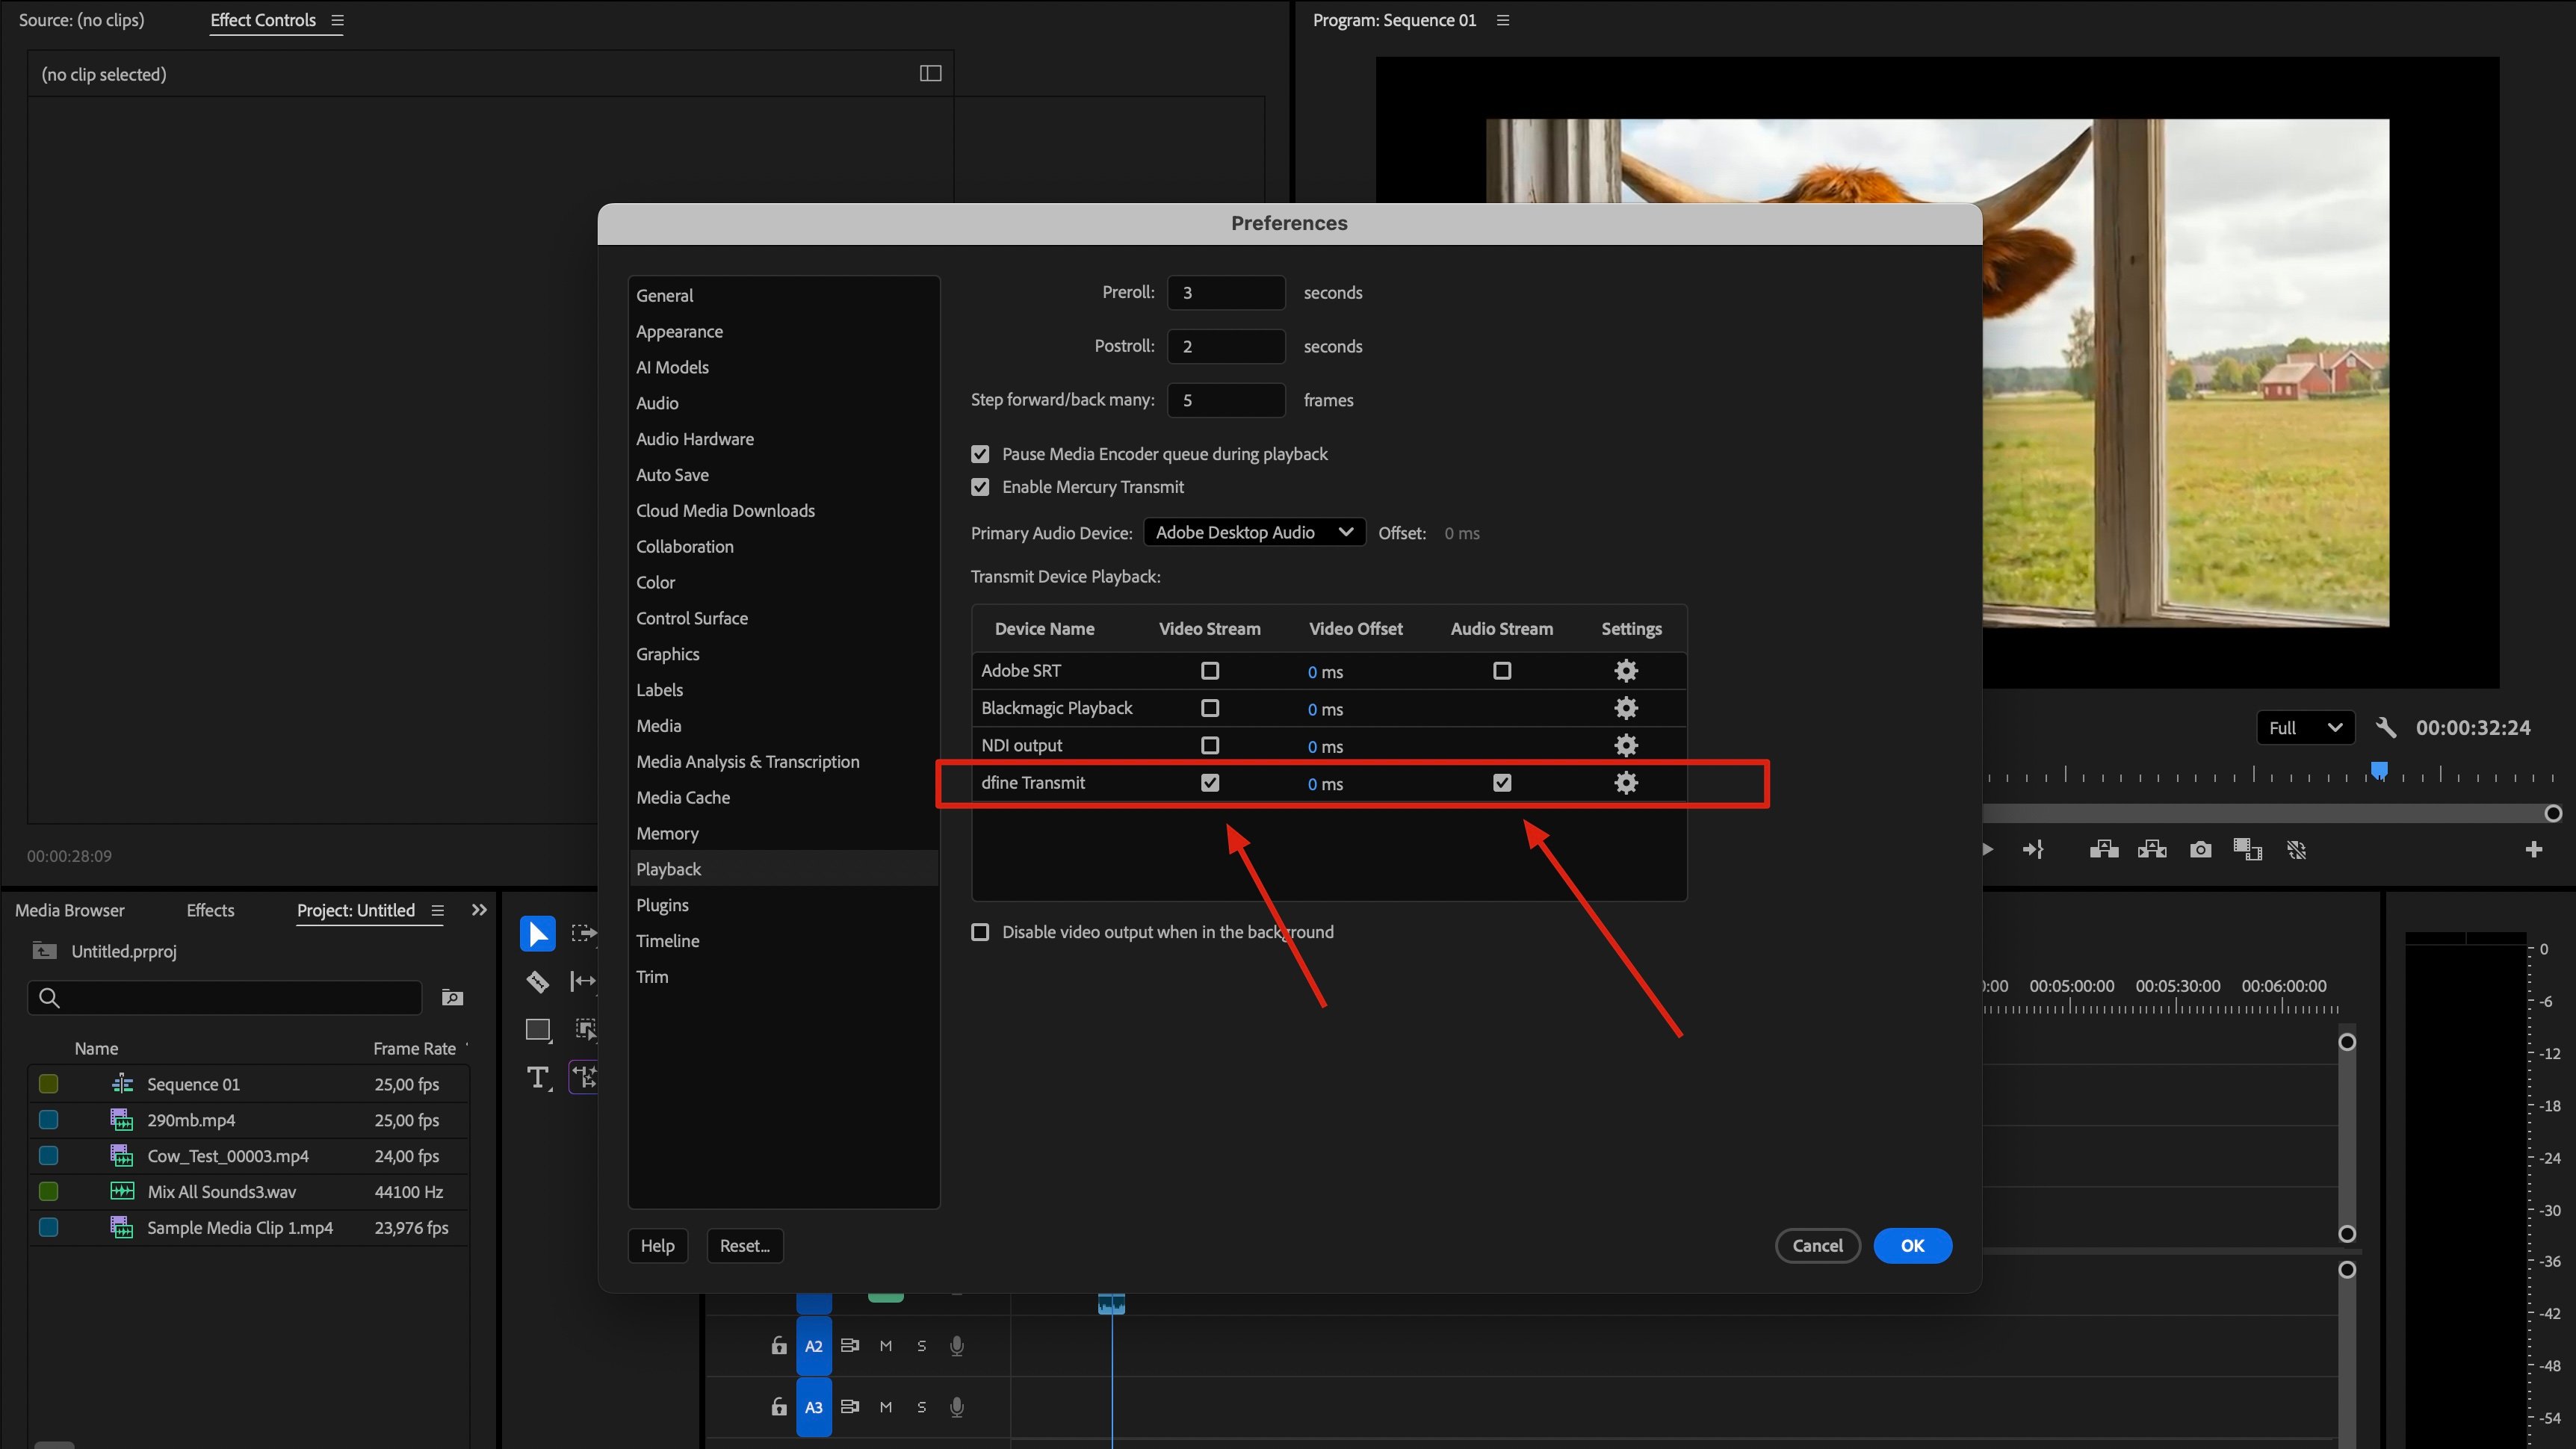Solo audio track A3
Viewport: 2576px width, 1449px height.
pos(921,1407)
